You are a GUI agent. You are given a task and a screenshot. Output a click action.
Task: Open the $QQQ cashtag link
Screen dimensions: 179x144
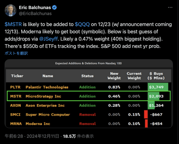click(82, 24)
